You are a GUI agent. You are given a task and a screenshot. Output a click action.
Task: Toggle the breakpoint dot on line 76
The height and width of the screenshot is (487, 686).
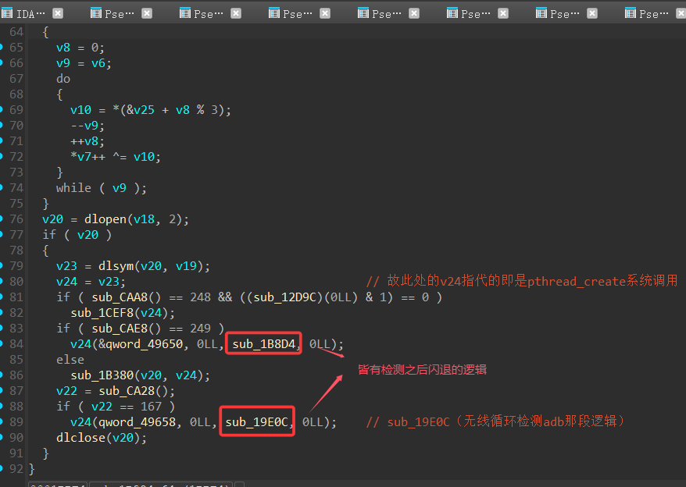pyautogui.click(x=2, y=218)
